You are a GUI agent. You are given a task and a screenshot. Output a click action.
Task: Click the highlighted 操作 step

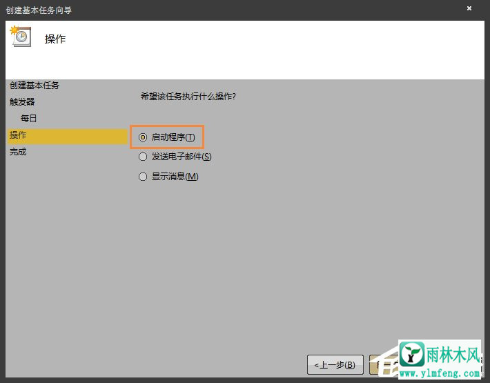(67, 135)
